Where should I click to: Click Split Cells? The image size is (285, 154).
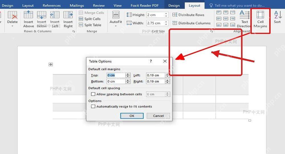click(90, 19)
